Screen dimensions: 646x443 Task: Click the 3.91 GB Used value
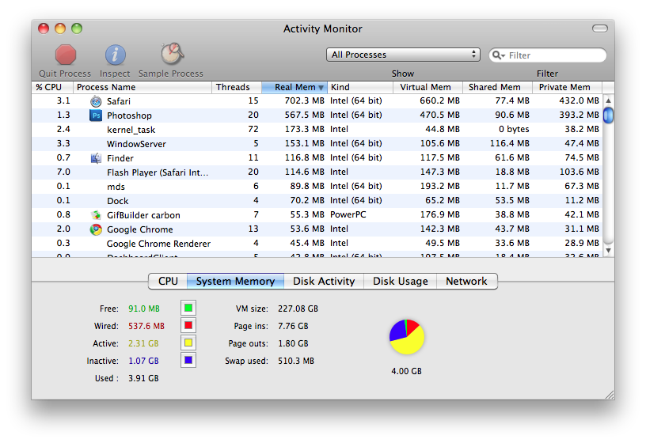click(143, 378)
